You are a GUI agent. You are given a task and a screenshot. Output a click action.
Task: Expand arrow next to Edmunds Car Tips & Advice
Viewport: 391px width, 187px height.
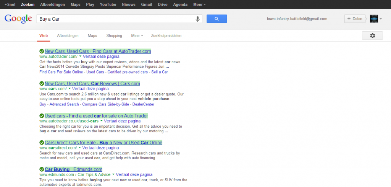113,174
